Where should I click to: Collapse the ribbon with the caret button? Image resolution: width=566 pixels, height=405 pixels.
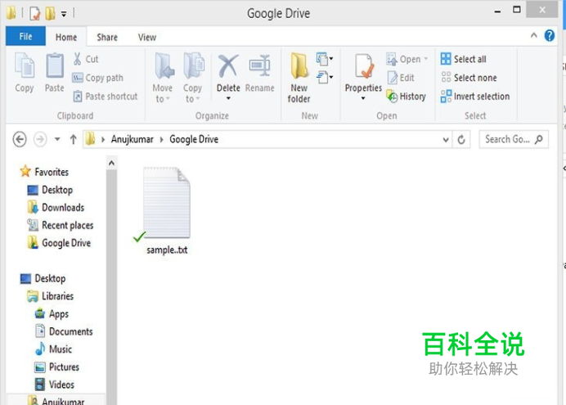533,35
